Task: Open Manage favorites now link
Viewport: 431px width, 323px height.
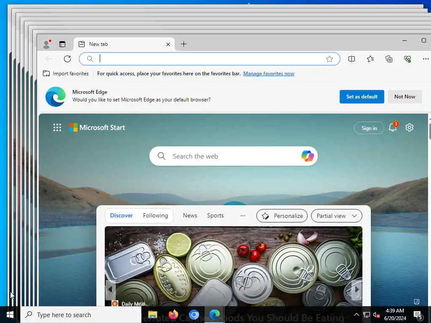Action: 269,74
